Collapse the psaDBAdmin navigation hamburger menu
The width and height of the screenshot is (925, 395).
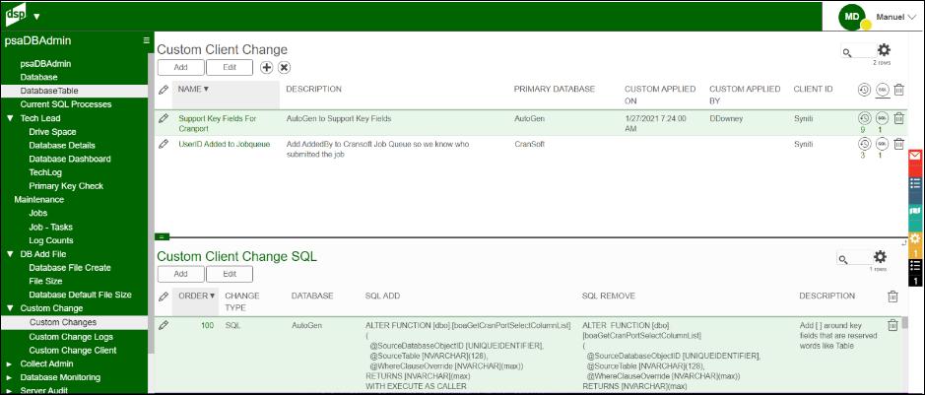pyautogui.click(x=147, y=40)
